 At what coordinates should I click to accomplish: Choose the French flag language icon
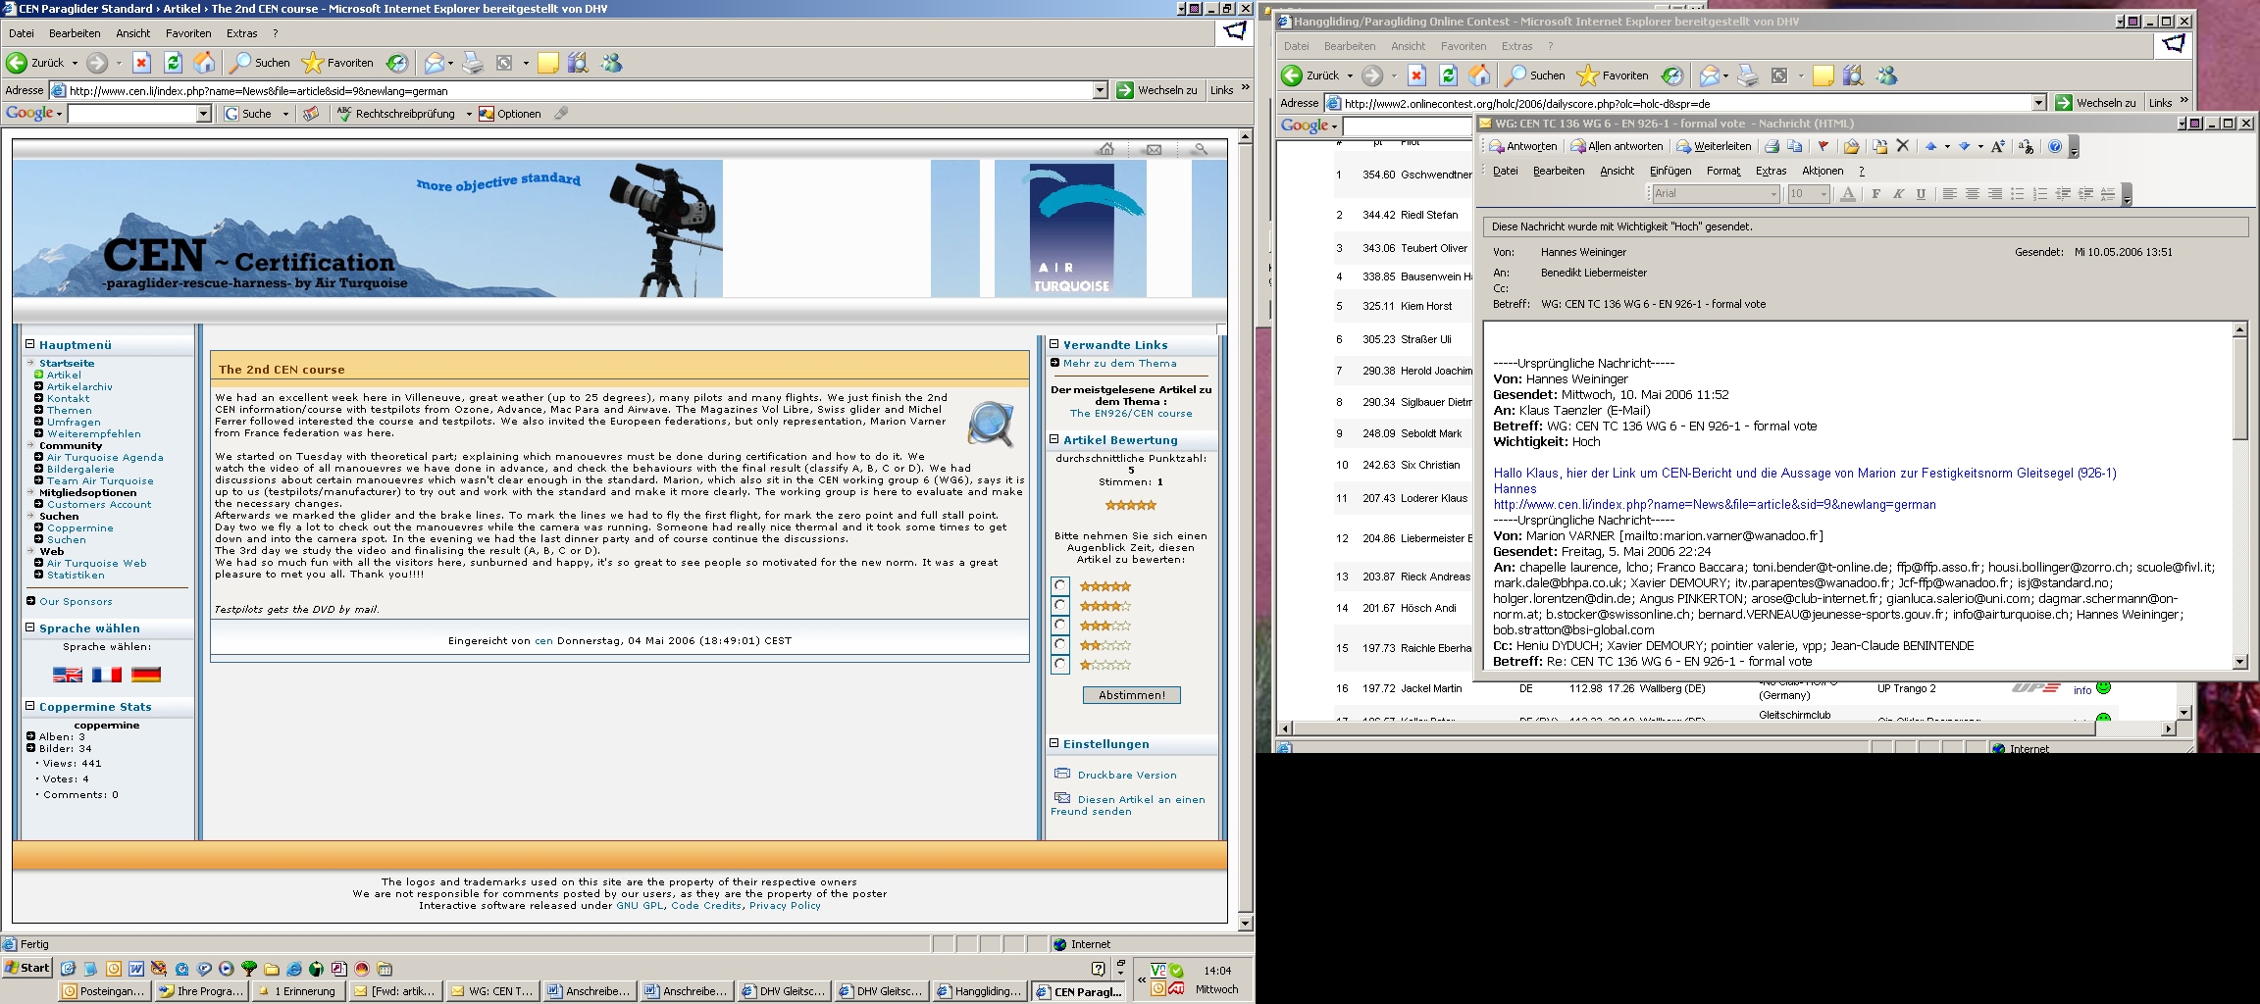[x=106, y=675]
